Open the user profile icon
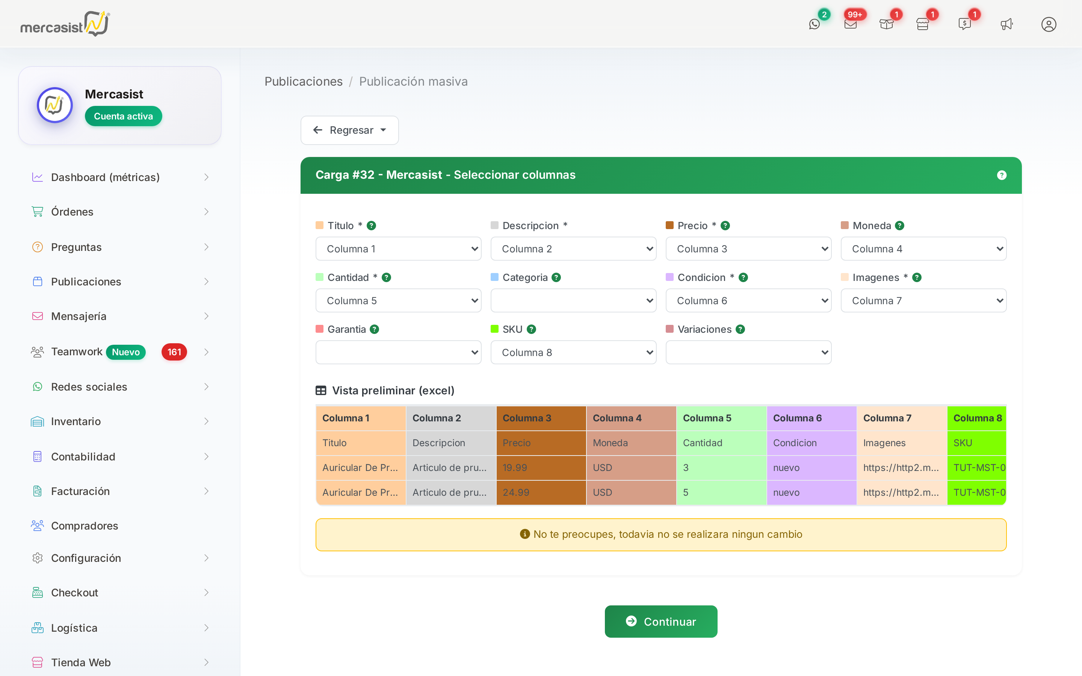 pos(1049,24)
